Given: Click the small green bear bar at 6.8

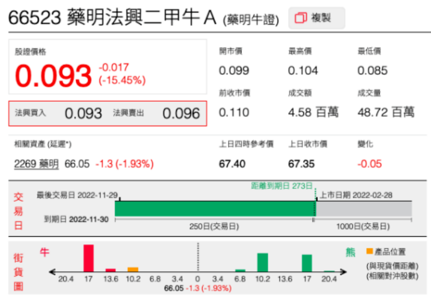Looking at the screenshot, I should [240, 271].
